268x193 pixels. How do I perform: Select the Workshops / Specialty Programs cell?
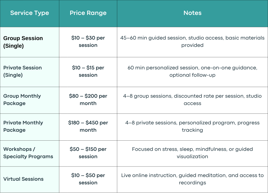30,153
